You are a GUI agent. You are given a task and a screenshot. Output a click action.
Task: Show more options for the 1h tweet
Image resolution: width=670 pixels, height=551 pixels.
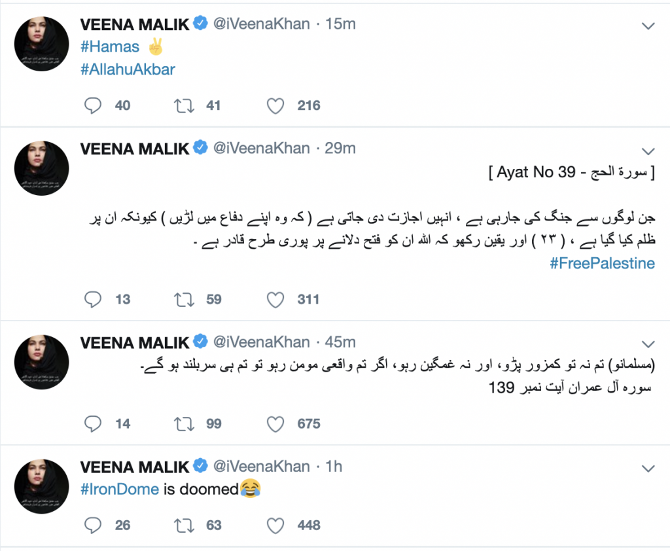click(x=648, y=469)
